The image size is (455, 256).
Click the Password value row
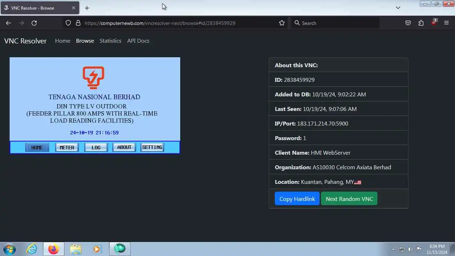(338, 138)
